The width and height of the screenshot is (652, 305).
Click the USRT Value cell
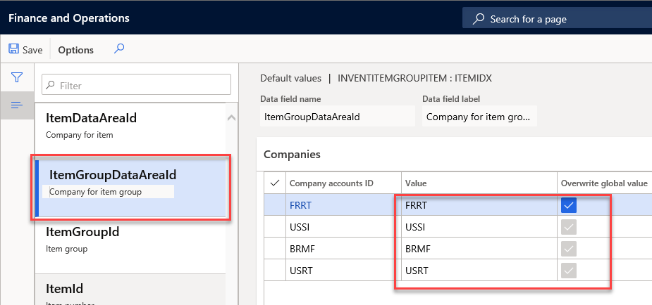pyautogui.click(x=479, y=271)
